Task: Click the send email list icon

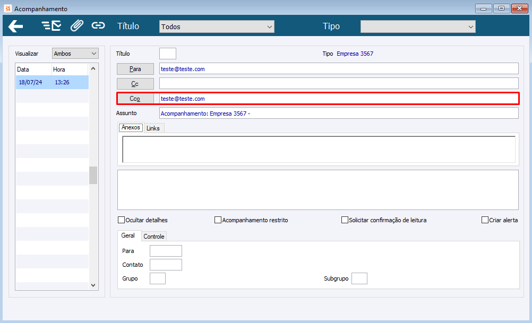Action: click(51, 26)
